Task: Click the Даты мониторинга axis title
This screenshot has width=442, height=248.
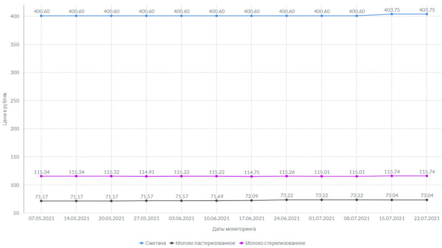Action: click(x=234, y=229)
